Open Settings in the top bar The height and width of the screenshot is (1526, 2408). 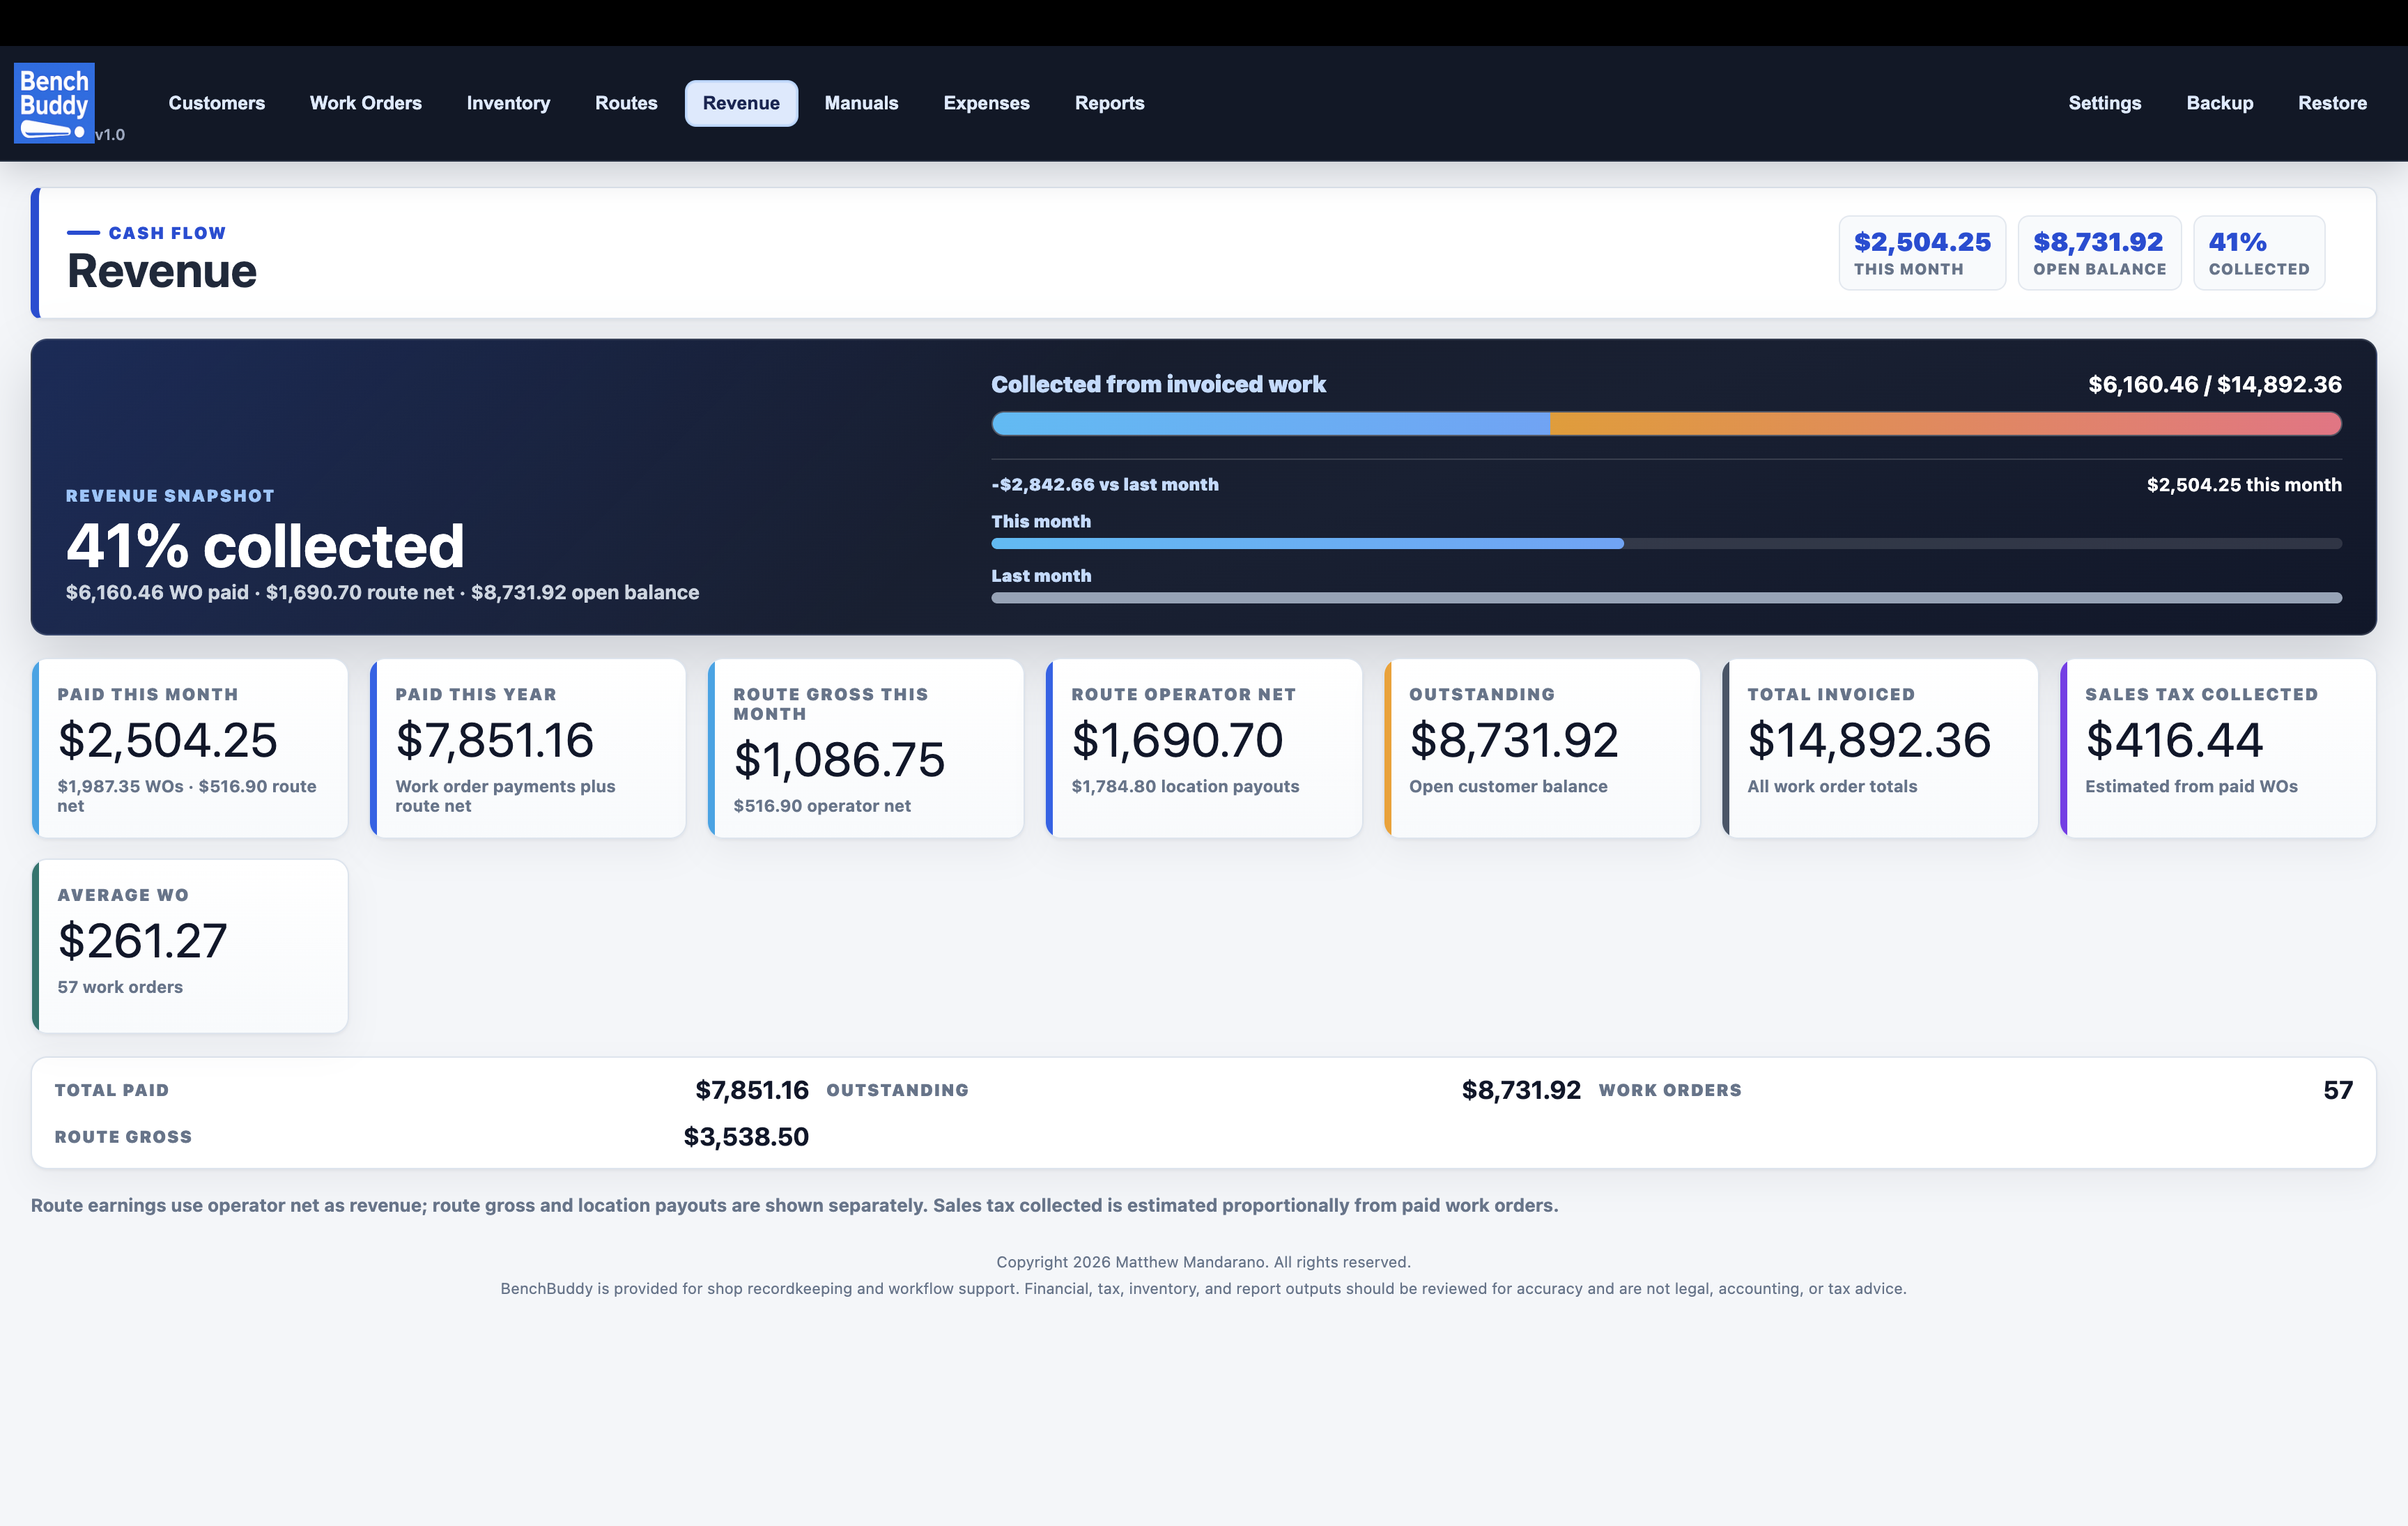(x=2104, y=103)
